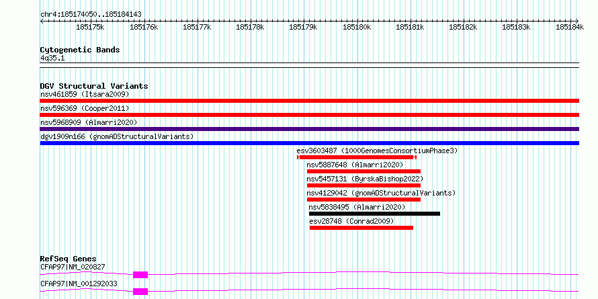Click the esv28748 (Conrad2009) label

pyautogui.click(x=351, y=221)
